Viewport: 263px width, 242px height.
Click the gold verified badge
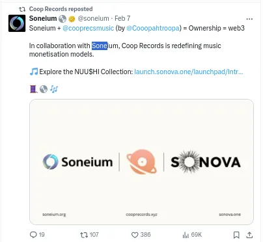tap(72, 19)
